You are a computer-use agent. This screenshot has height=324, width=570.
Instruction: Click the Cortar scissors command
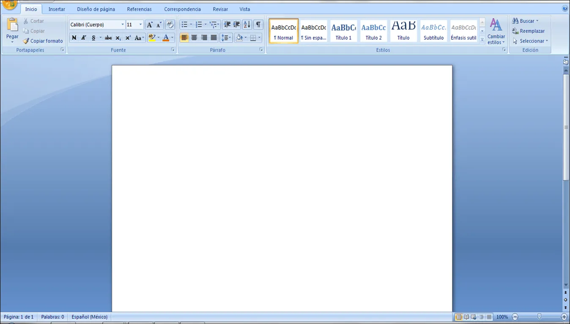(33, 21)
